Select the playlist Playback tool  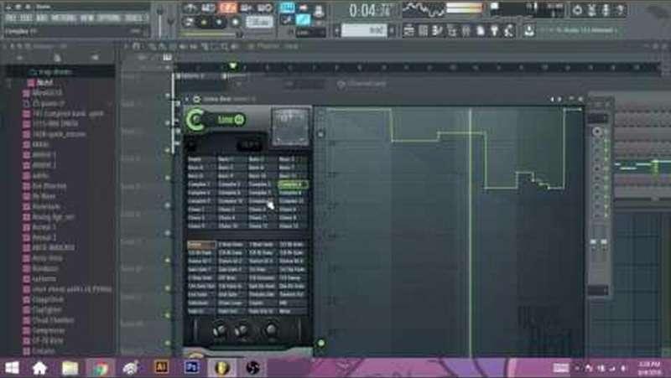[235, 46]
